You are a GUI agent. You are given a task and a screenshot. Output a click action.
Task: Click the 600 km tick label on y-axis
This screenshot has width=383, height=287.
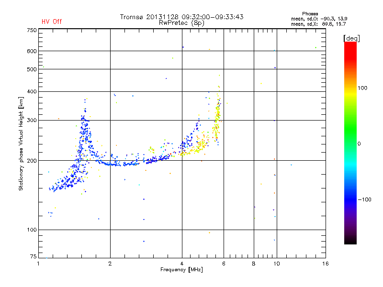tap(32, 51)
